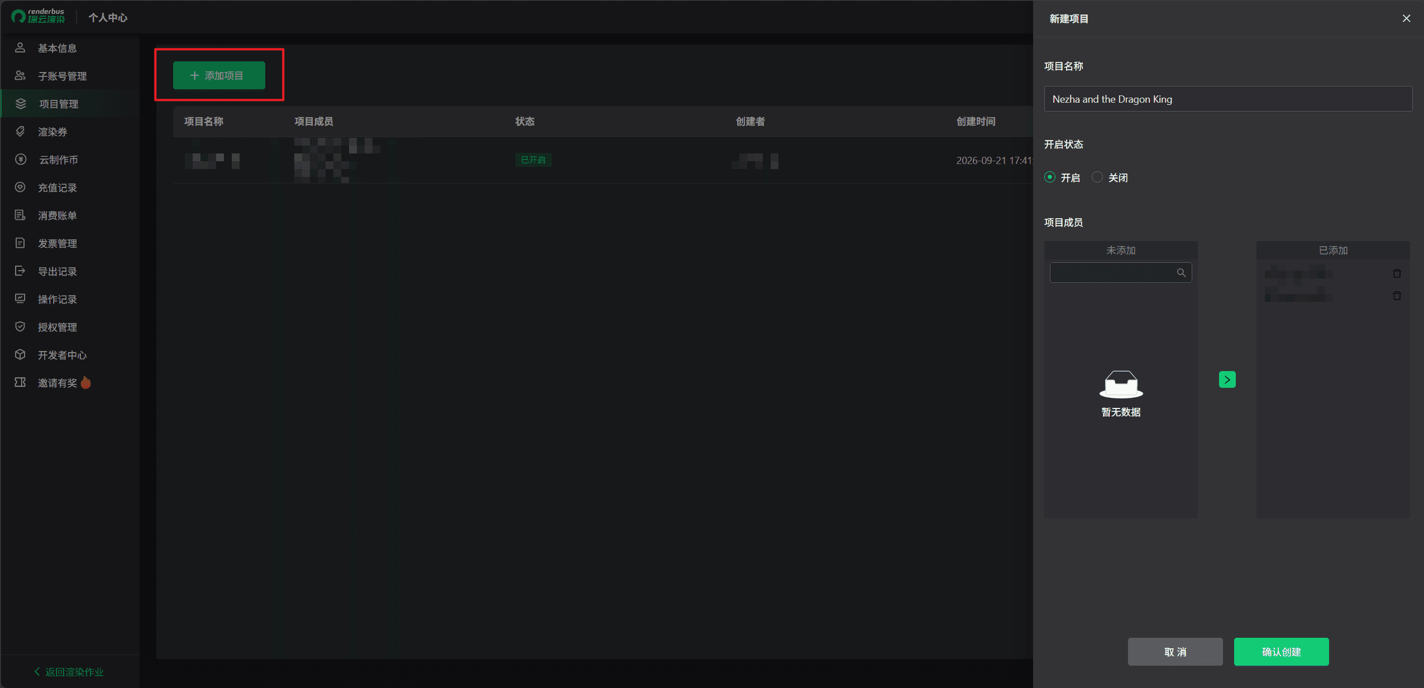
Task: Click the 授权管理 shield icon
Action: coord(20,327)
